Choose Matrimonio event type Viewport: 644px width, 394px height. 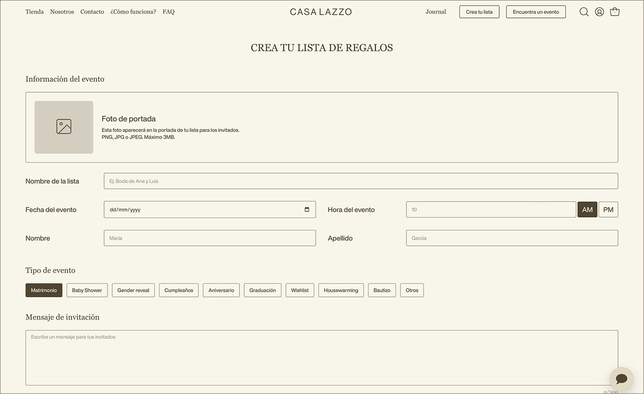(x=44, y=290)
